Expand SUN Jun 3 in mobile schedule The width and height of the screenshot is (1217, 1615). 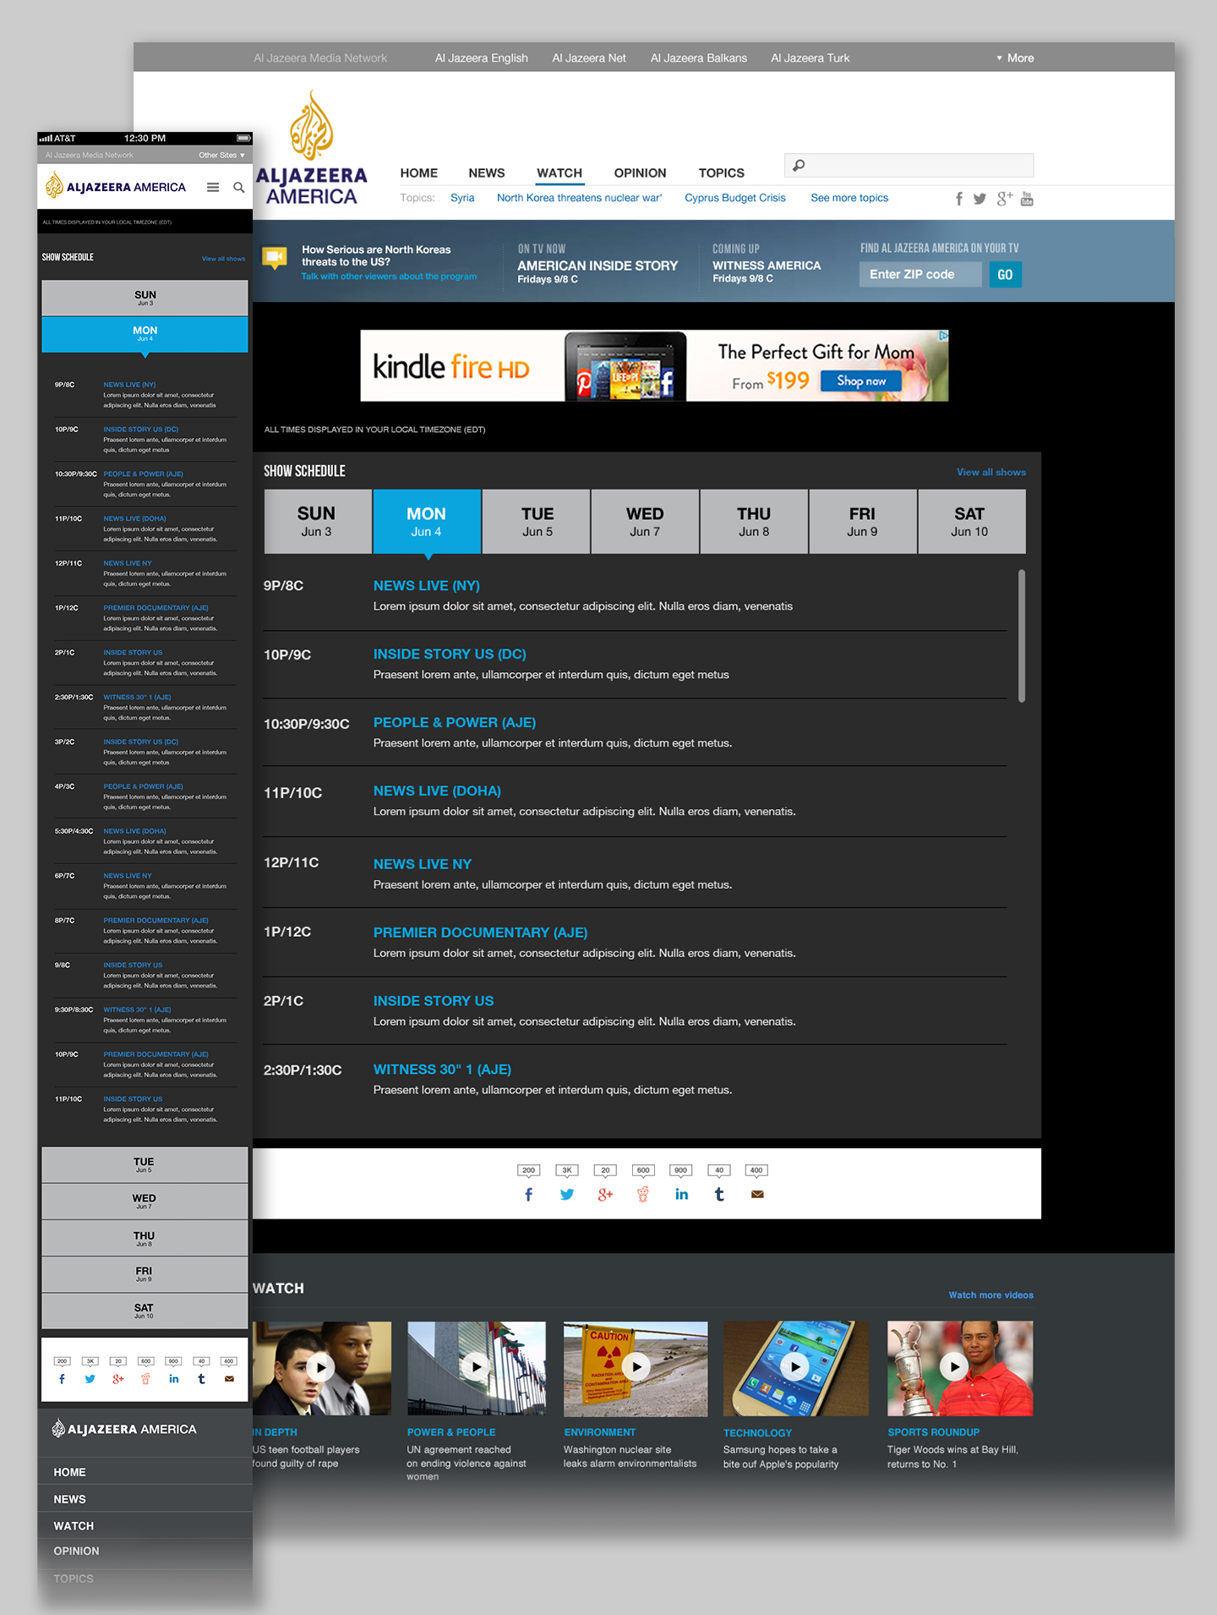[145, 298]
